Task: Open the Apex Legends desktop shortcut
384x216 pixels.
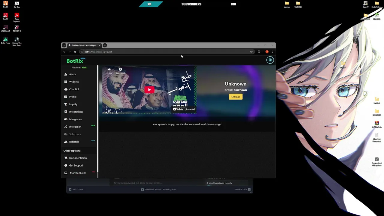Action: 17,17
